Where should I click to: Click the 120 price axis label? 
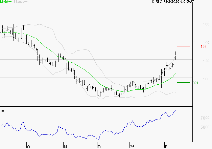click(x=206, y=61)
